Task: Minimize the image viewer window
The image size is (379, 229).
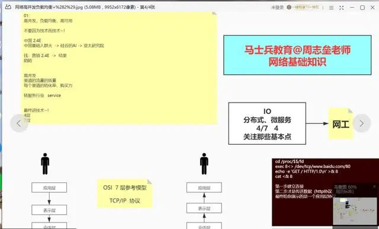Action: tap(352, 8)
